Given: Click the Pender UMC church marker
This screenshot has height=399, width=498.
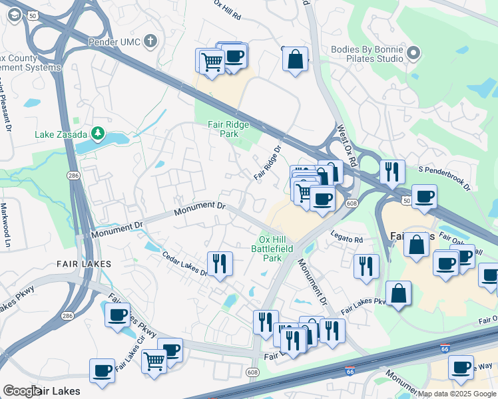Looking at the screenshot, I should (150, 42).
